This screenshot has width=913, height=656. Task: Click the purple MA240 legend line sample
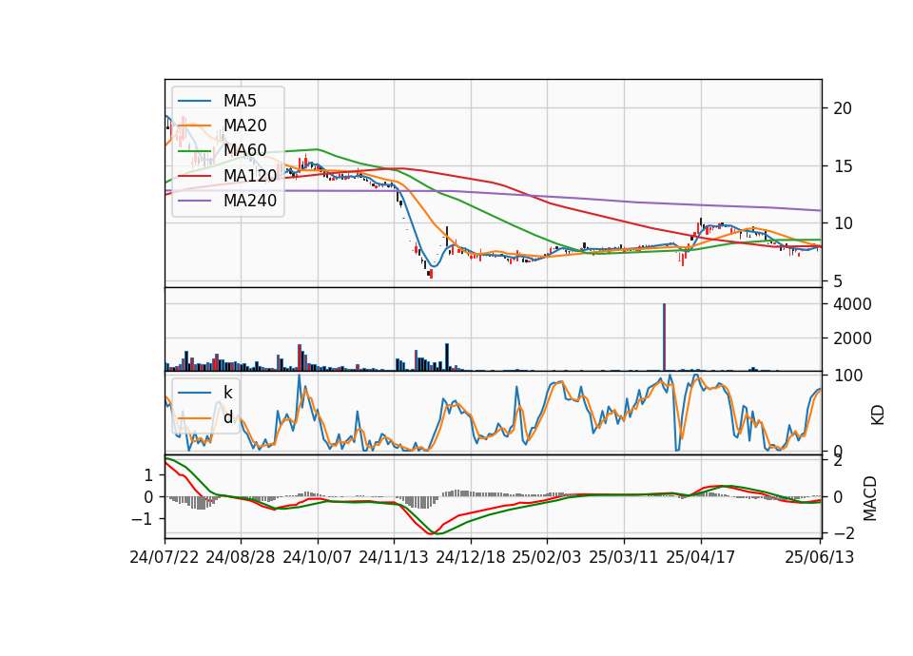pos(195,201)
